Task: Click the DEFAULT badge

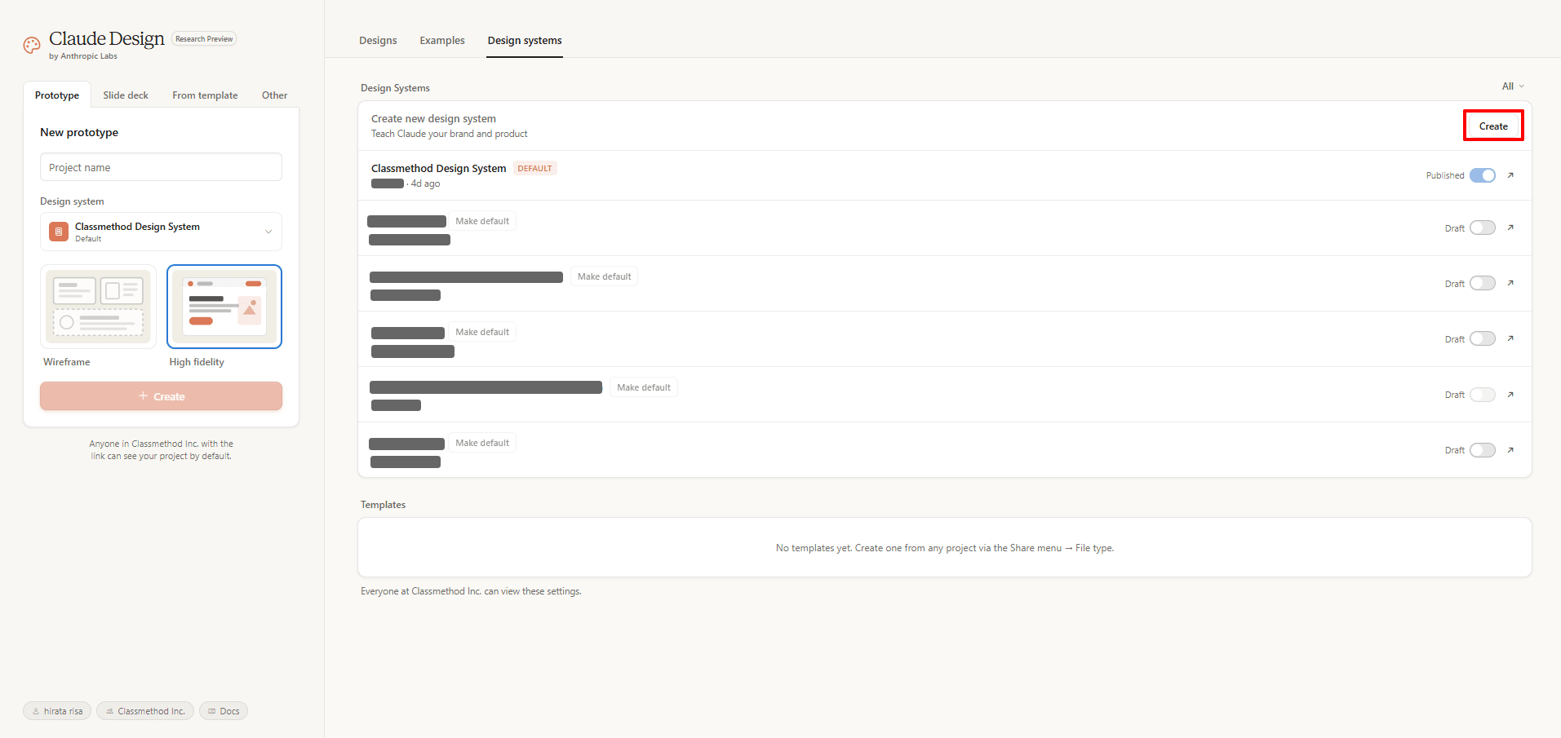Action: pyautogui.click(x=535, y=169)
